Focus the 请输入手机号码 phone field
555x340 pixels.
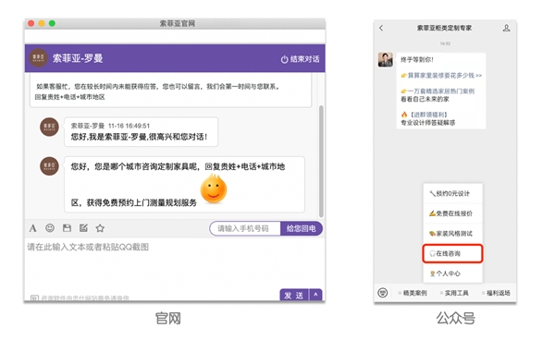[x=245, y=229]
